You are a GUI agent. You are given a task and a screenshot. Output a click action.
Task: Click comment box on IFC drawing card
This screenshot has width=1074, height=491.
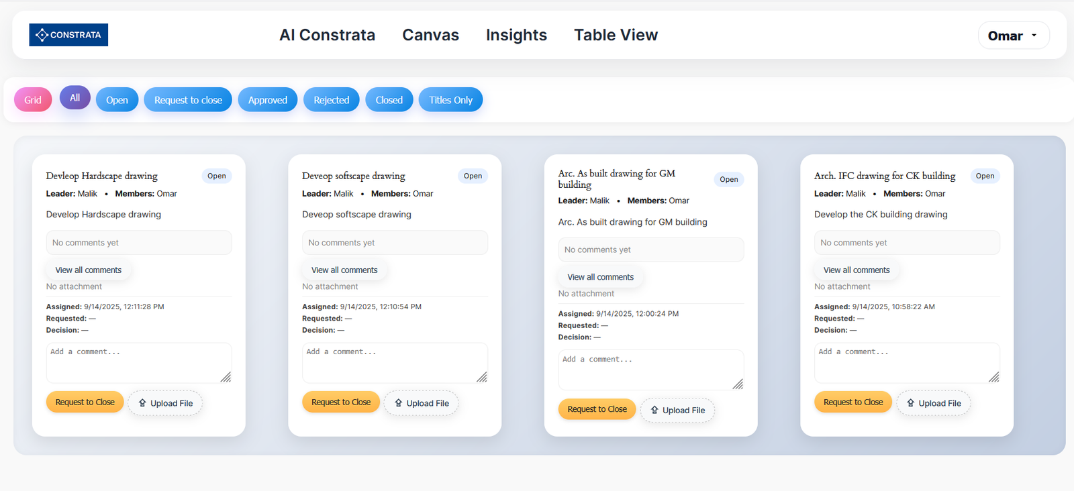coord(906,362)
